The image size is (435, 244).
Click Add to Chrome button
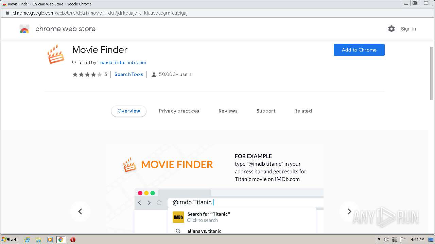[359, 50]
